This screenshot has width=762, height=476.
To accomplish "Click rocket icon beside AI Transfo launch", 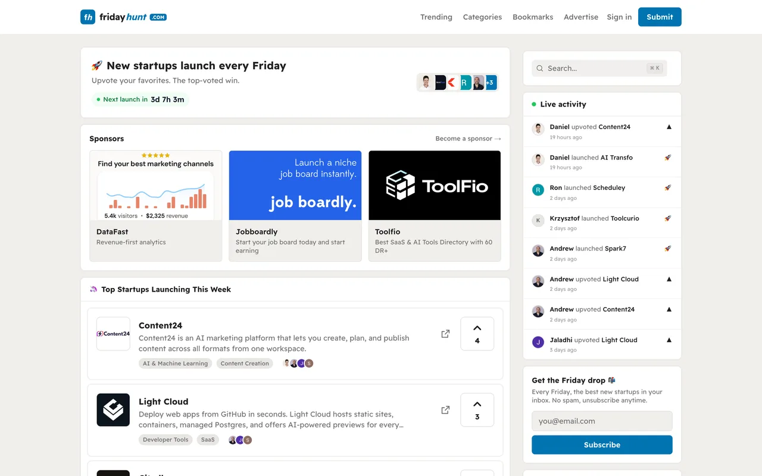I will point(668,158).
